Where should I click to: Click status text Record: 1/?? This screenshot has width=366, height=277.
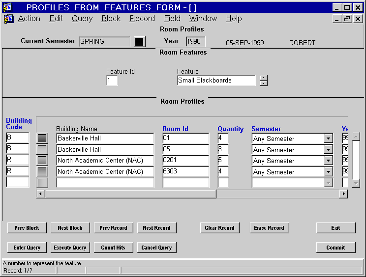pyautogui.click(x=18, y=271)
